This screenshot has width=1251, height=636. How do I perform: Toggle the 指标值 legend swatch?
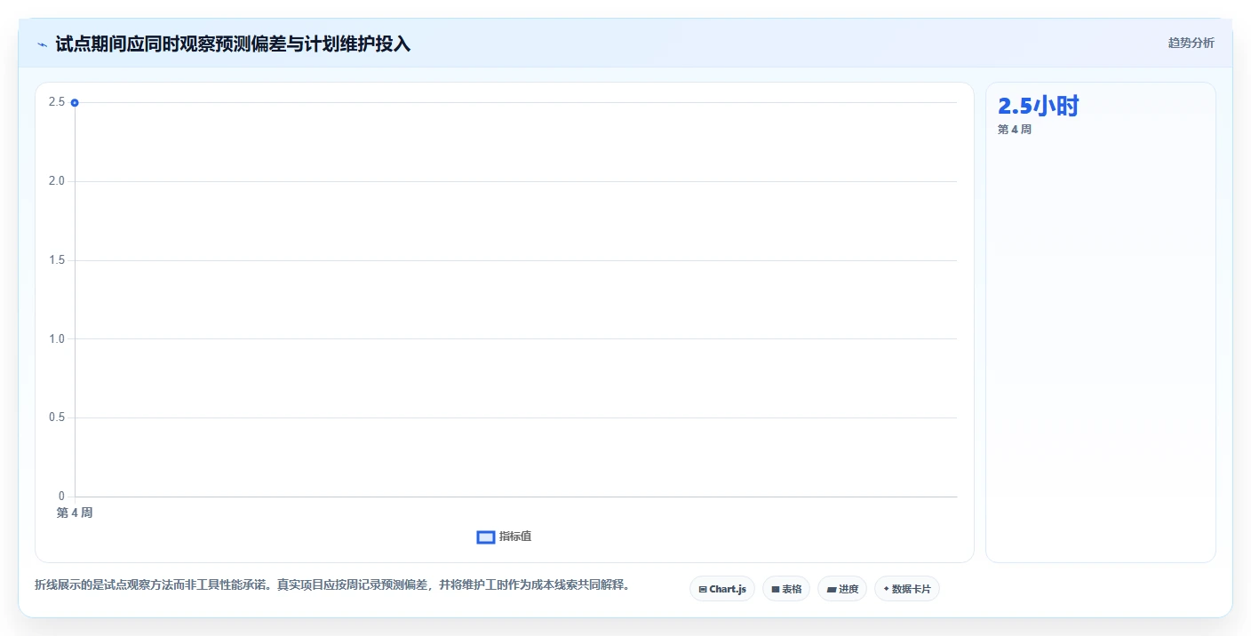[485, 537]
